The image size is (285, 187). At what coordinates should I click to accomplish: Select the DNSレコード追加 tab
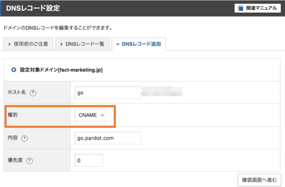click(139, 44)
